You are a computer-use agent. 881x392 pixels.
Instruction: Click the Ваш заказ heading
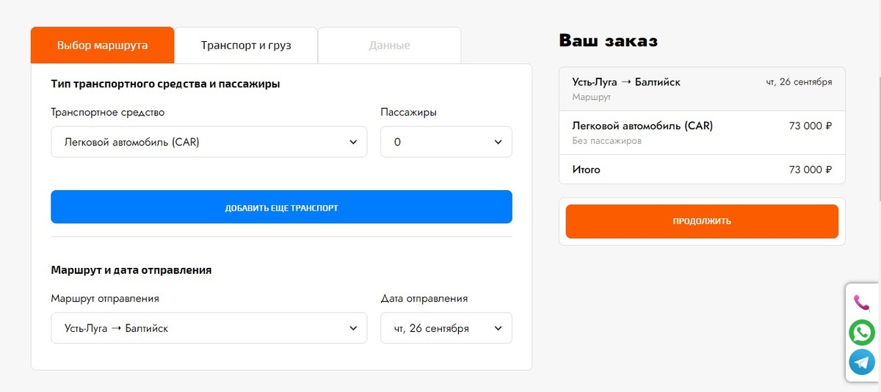pyautogui.click(x=608, y=41)
